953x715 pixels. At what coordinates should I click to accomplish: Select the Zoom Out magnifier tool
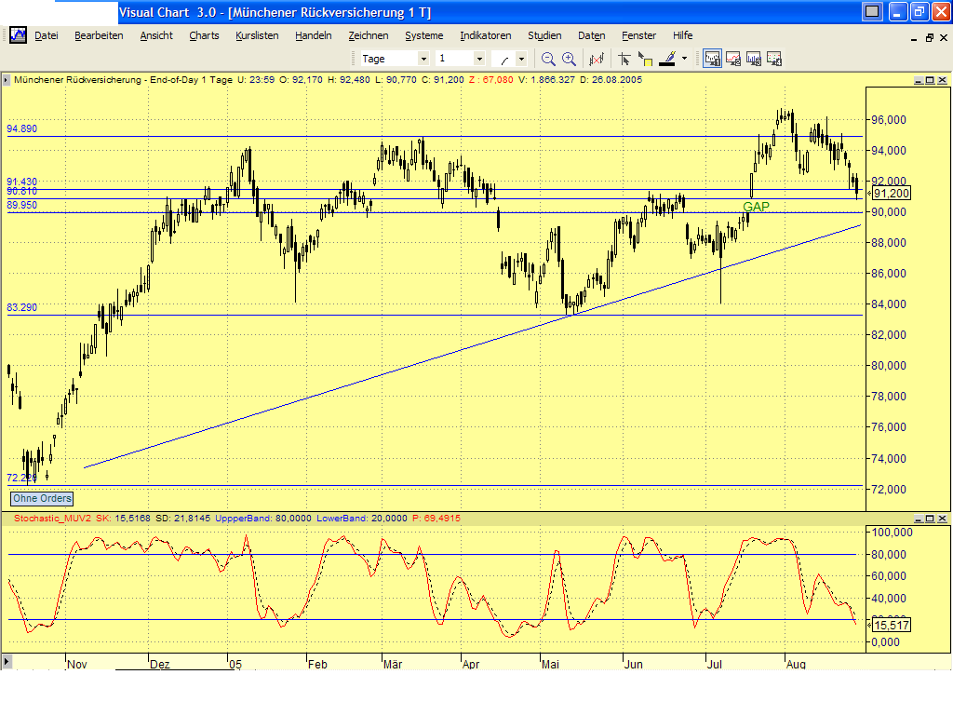tap(547, 58)
